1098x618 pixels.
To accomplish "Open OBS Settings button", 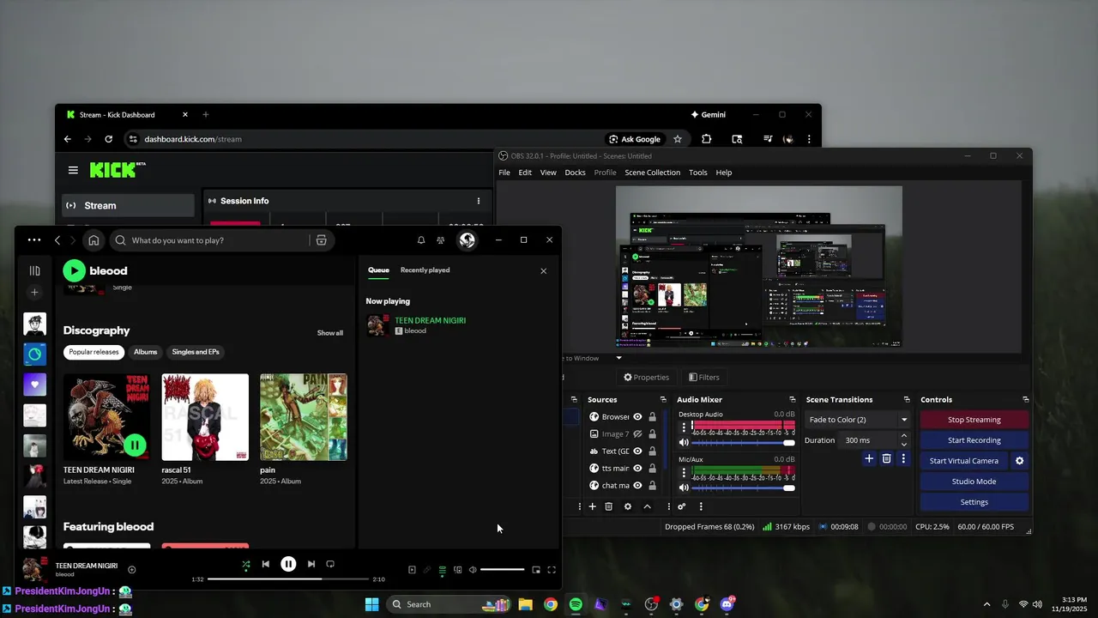I will coord(974,502).
